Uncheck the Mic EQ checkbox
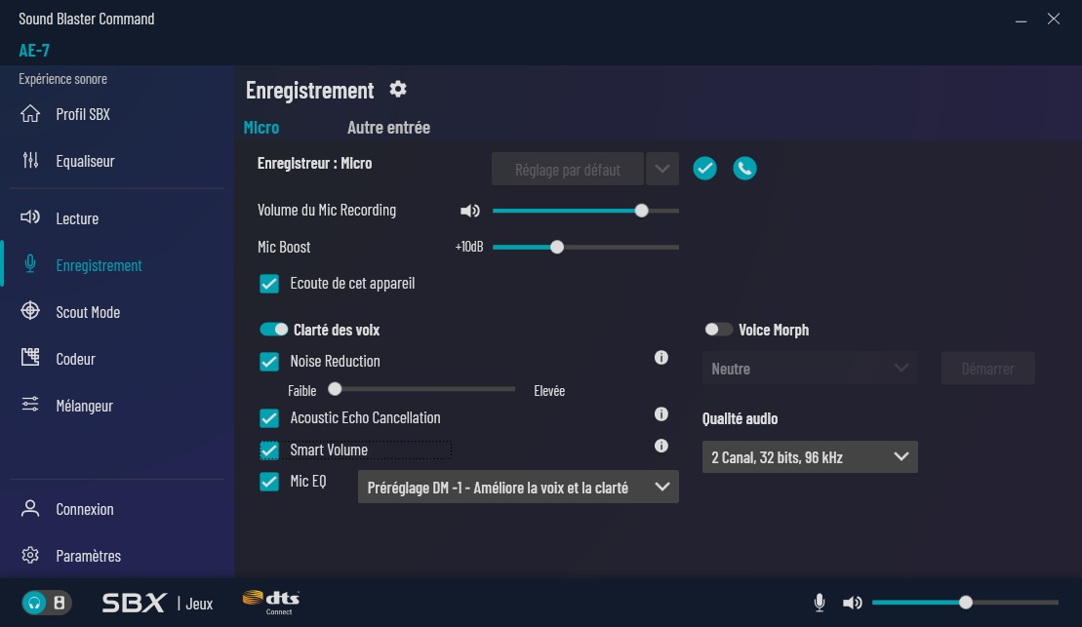 coord(269,482)
